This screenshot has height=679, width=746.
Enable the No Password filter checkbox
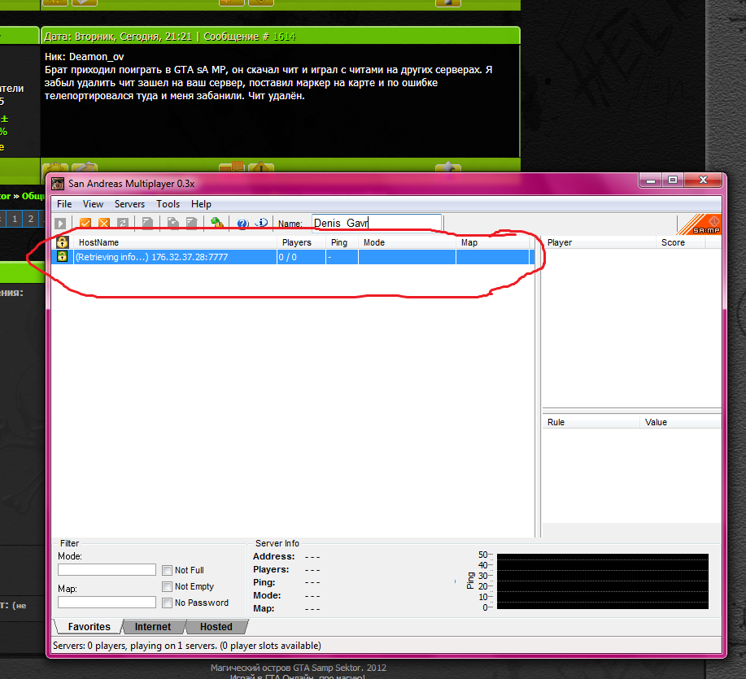click(x=167, y=603)
